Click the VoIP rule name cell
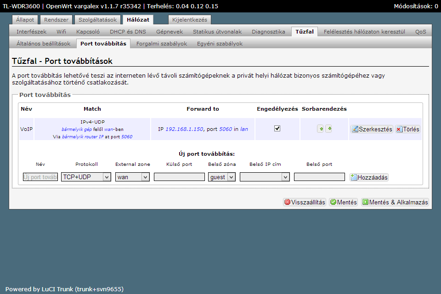 (27, 129)
